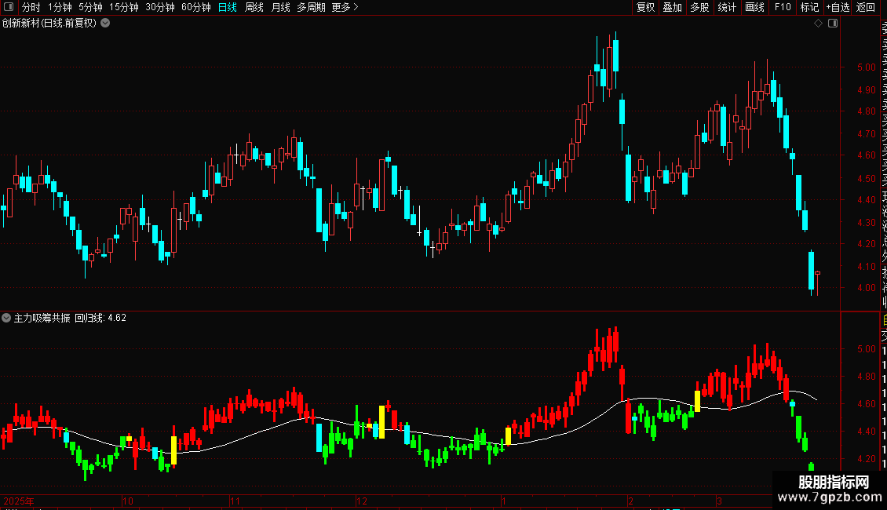Click the 返回 back button

[x=866, y=7]
